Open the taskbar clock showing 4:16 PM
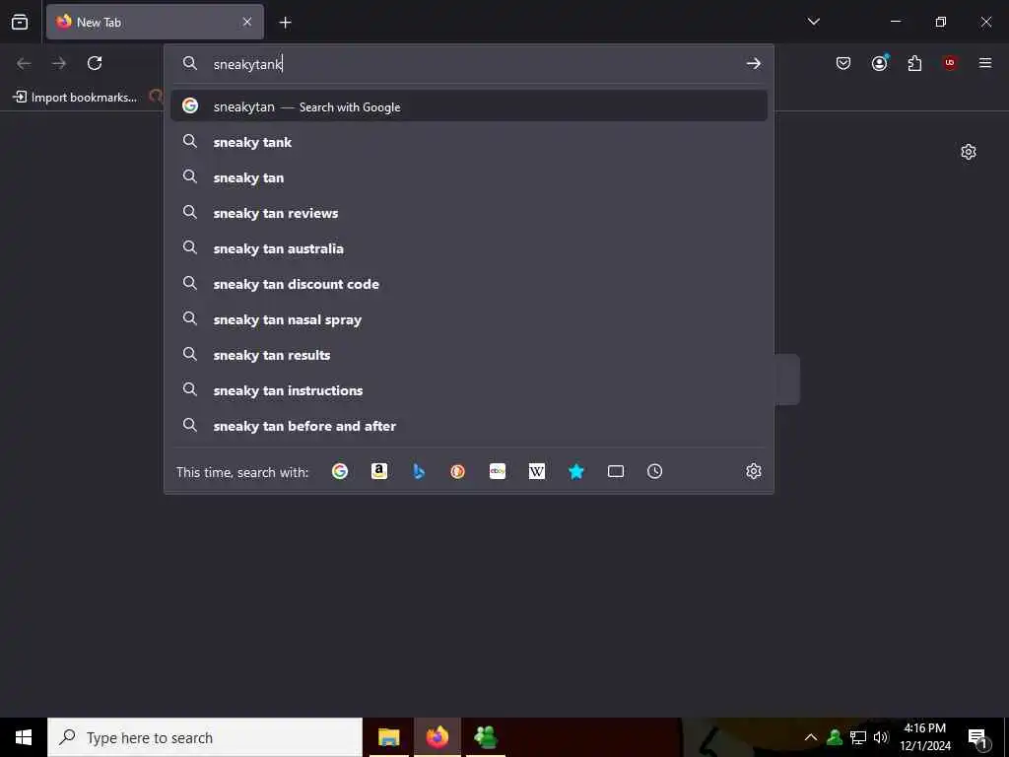 [924, 737]
